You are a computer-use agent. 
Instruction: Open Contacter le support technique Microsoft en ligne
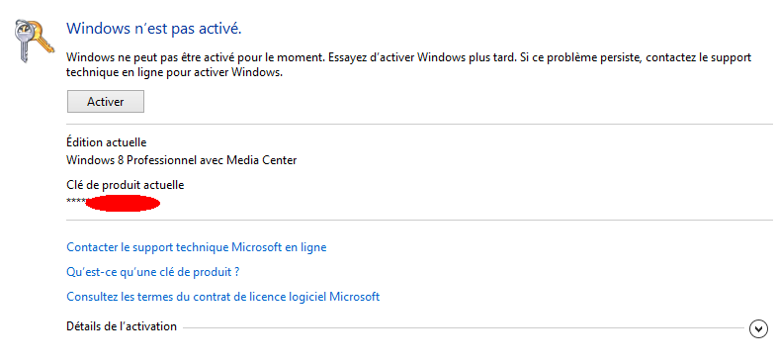197,247
